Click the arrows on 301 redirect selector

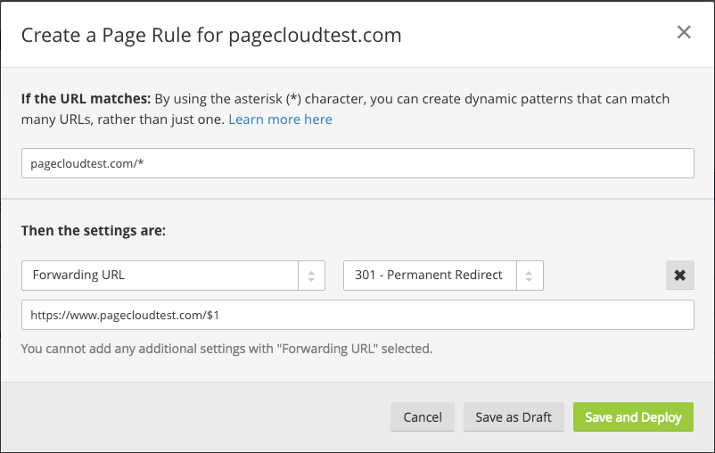tap(530, 276)
